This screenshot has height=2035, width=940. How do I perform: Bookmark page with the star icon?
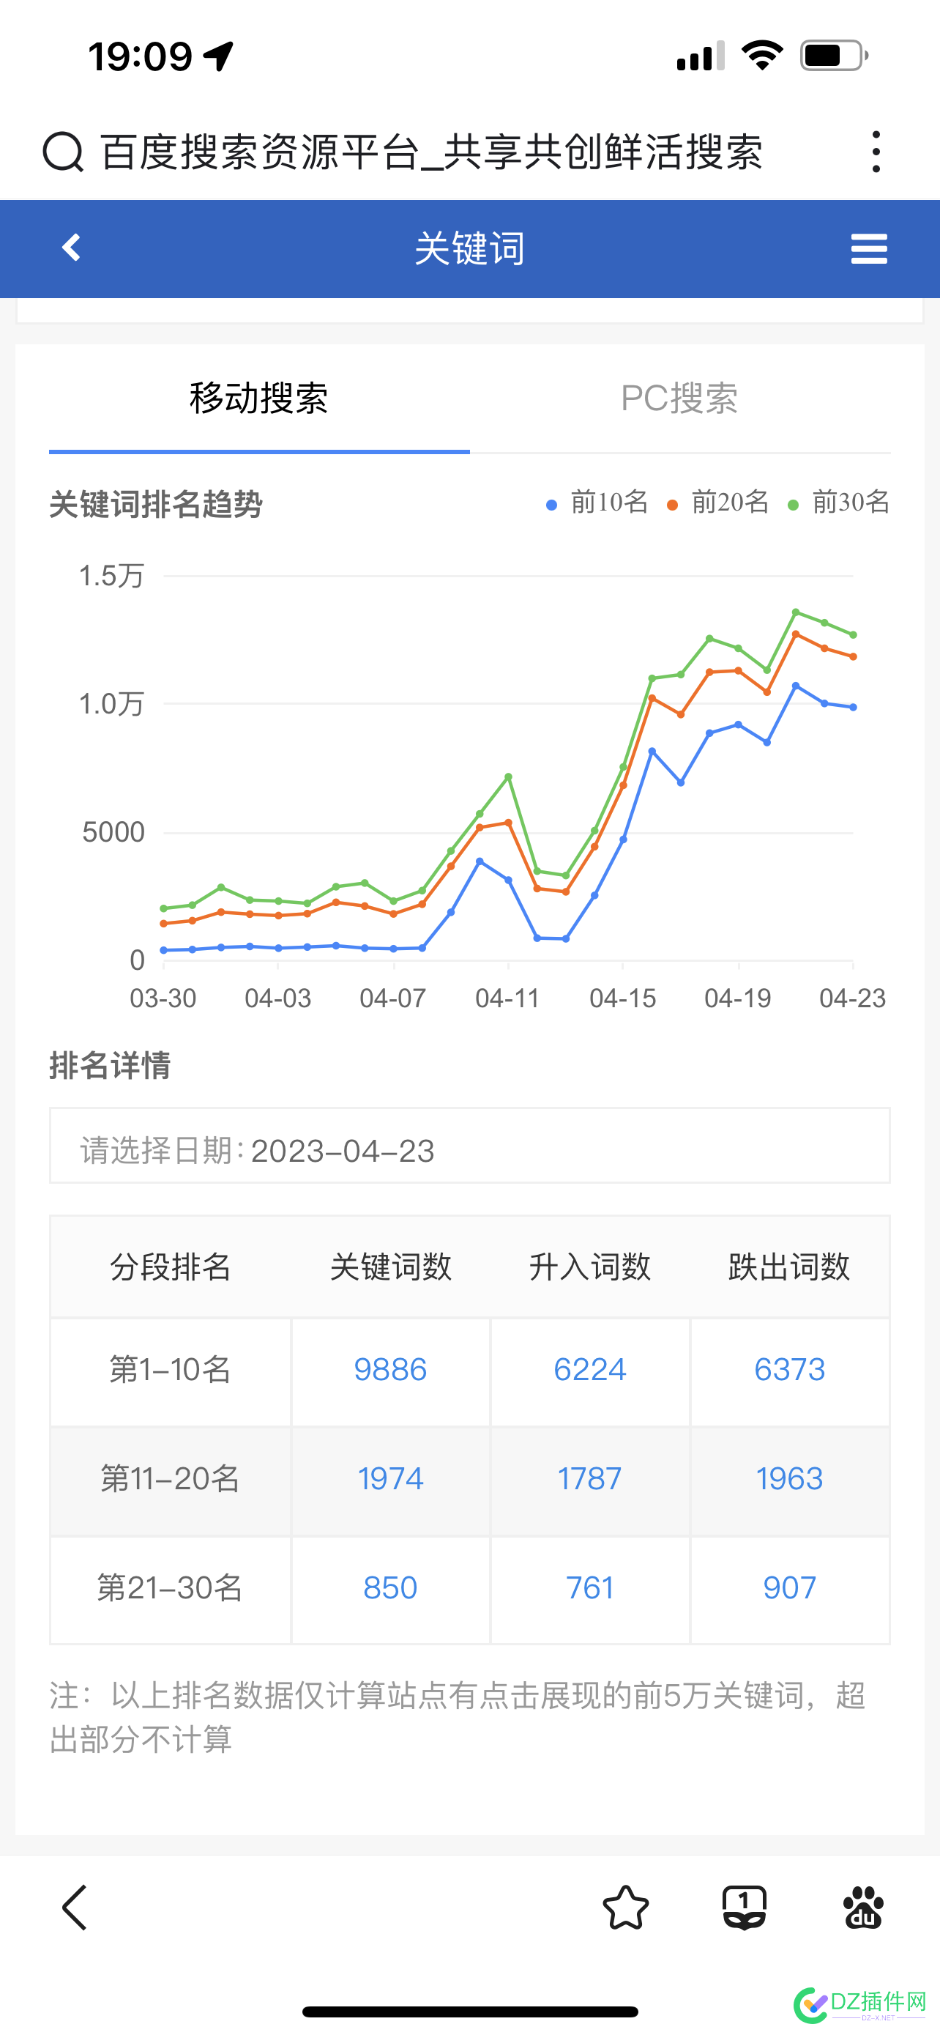[626, 1907]
